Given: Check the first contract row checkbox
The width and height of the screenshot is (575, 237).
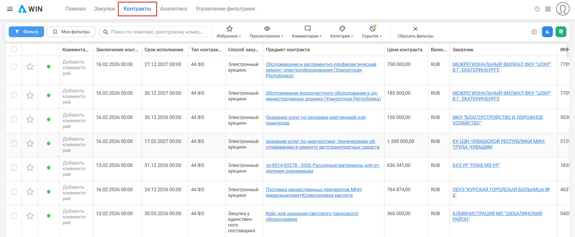Looking at the screenshot, I should [x=14, y=67].
